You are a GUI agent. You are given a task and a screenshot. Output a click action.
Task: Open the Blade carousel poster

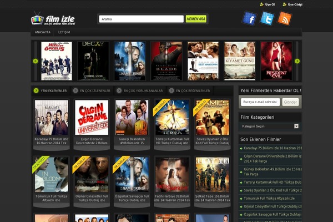(167, 61)
